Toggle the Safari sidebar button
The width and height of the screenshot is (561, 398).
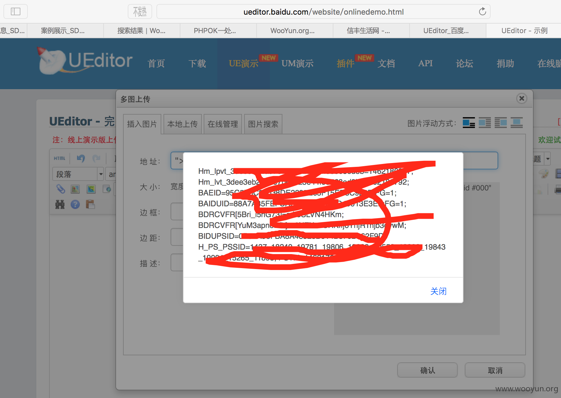coord(16,11)
